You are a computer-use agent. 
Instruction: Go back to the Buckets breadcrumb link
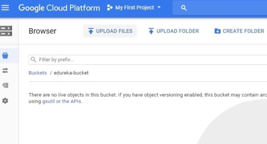(38, 73)
